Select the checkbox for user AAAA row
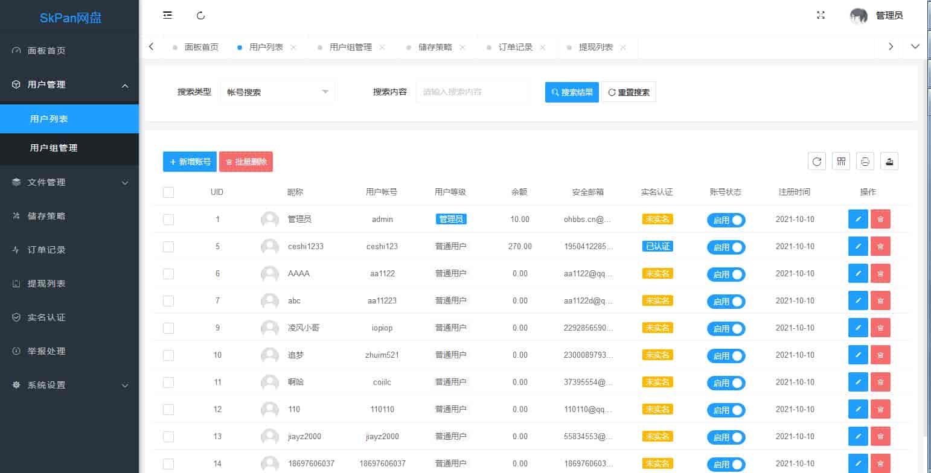 coord(168,274)
